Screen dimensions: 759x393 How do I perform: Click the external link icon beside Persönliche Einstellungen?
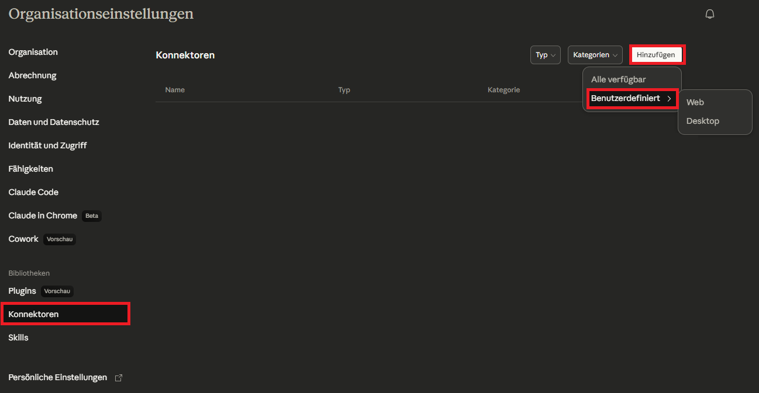click(119, 378)
